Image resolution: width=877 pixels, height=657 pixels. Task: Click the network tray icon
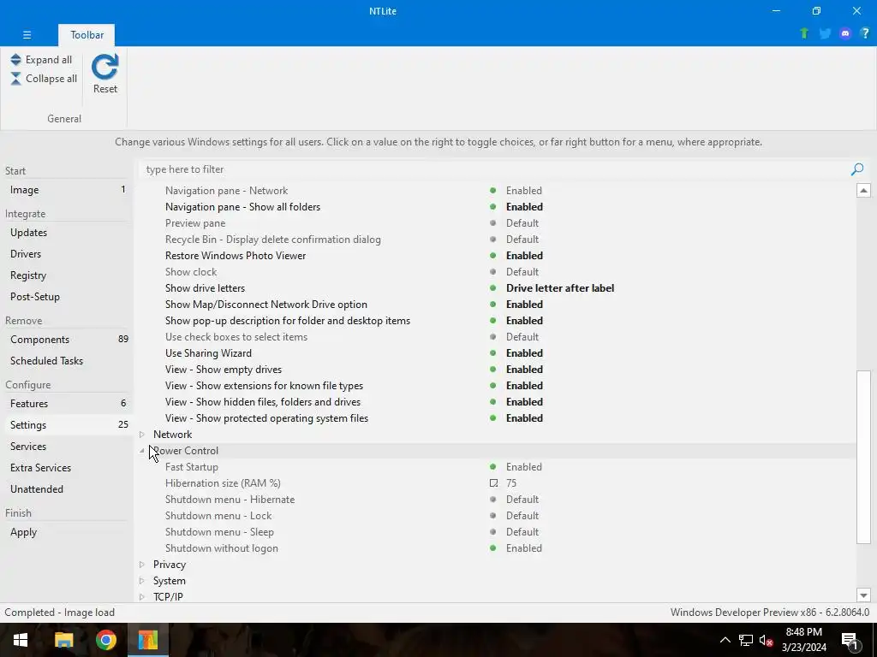(746, 640)
